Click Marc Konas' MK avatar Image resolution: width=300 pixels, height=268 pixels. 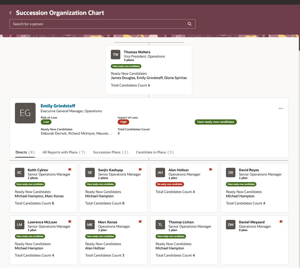(90, 225)
